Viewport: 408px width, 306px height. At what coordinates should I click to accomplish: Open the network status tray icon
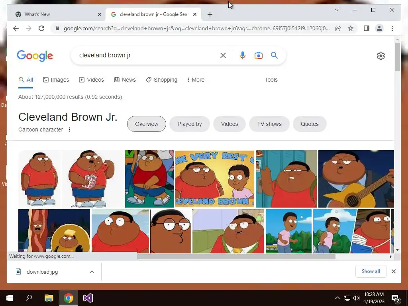(347, 298)
